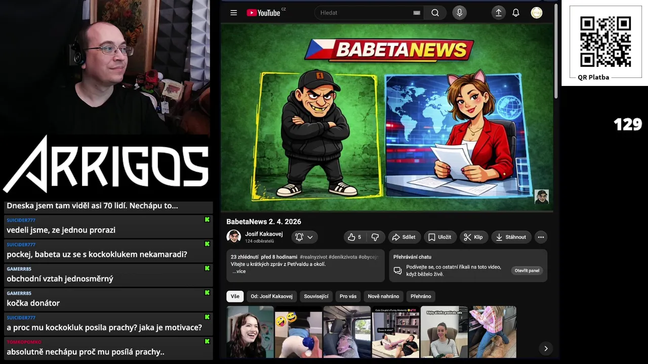Start voice search with microphone icon
648x364 pixels.
(x=459, y=13)
